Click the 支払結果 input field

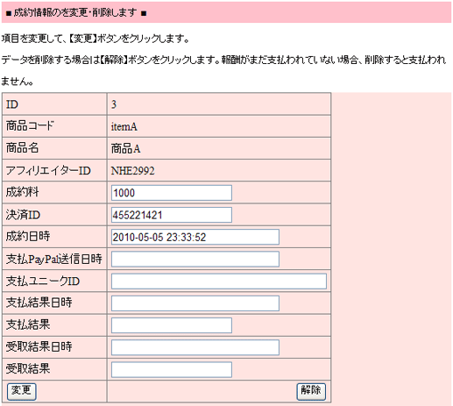point(172,325)
